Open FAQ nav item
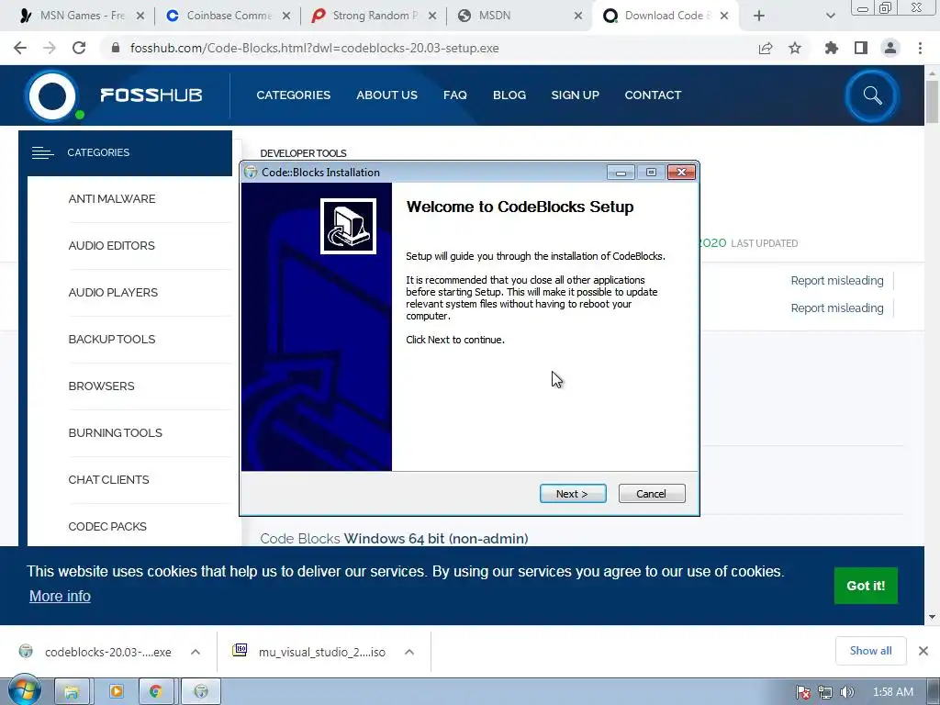Viewport: 940px width, 705px height. click(455, 95)
